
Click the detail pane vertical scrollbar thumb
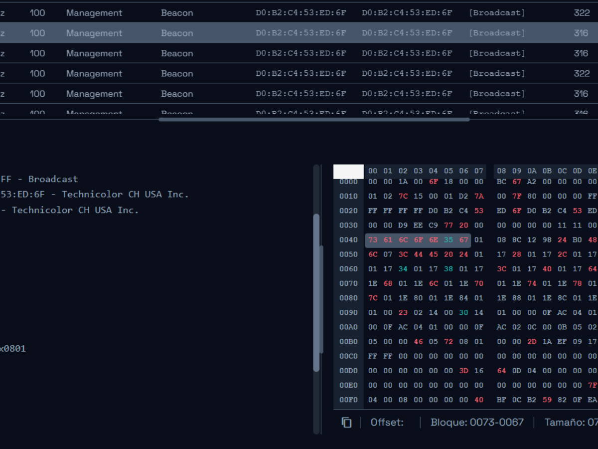tap(316, 293)
